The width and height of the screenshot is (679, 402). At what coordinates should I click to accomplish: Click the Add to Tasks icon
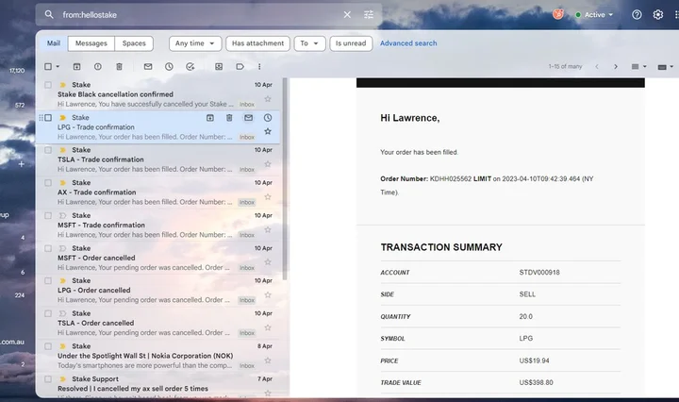pos(190,67)
